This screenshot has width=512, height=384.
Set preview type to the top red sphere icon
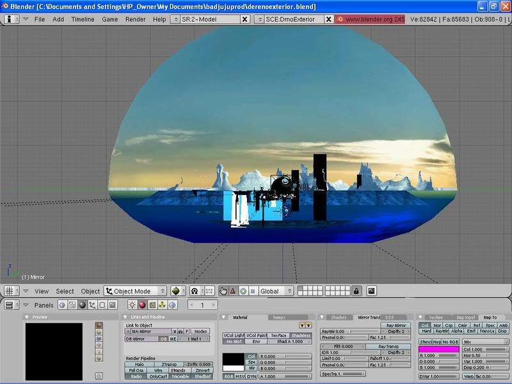click(x=99, y=325)
